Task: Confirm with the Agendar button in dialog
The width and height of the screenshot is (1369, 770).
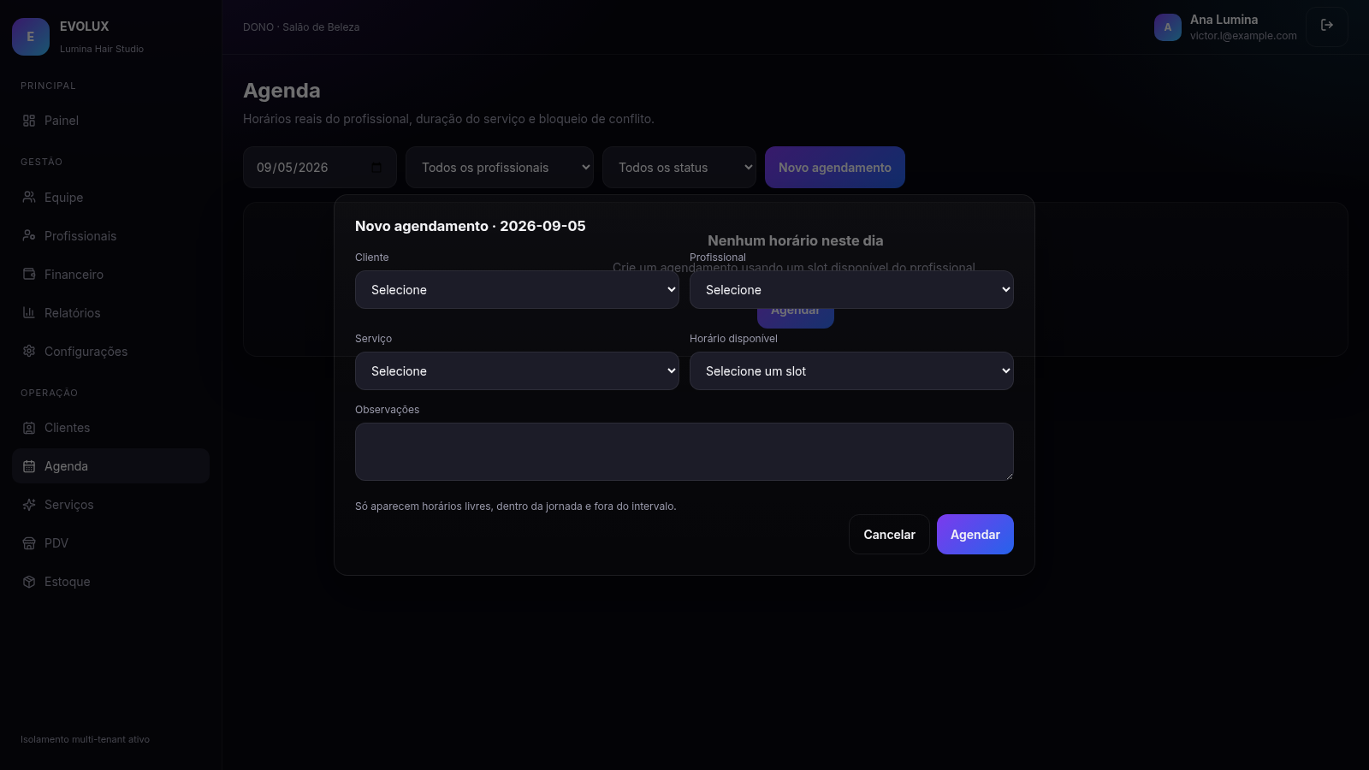Action: coord(975,535)
